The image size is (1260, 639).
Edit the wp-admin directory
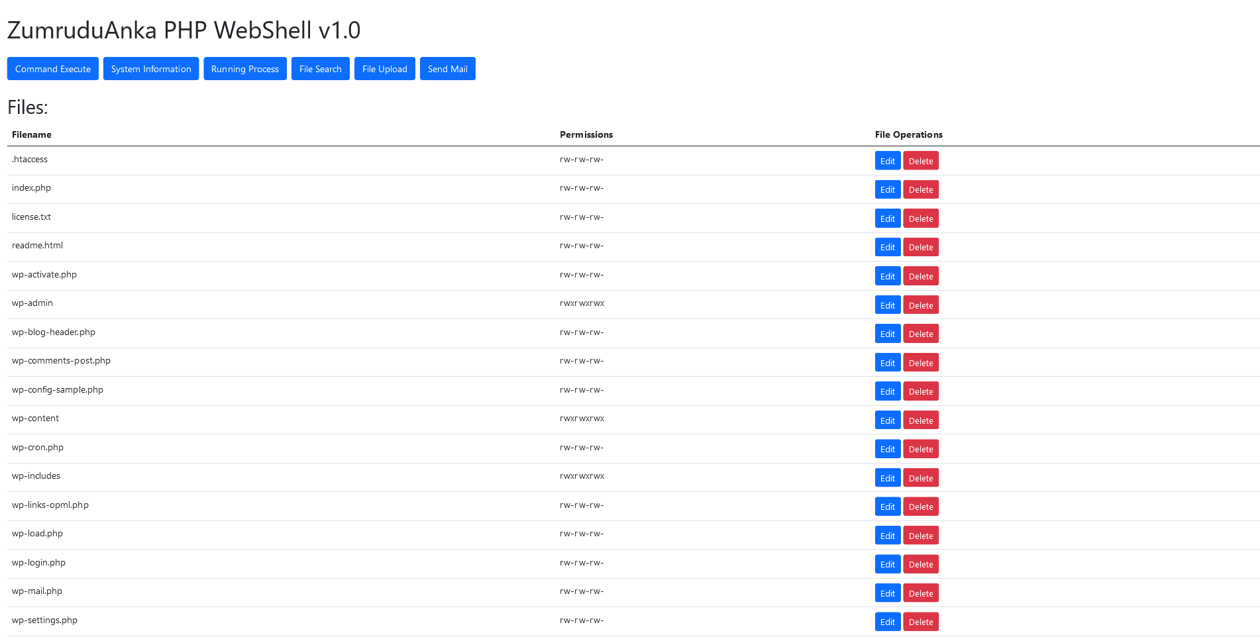click(x=887, y=305)
